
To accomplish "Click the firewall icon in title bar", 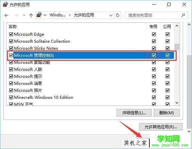I will pyautogui.click(x=6, y=4).
